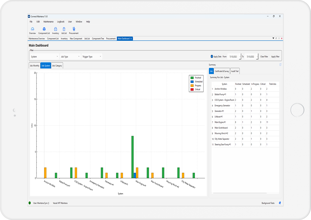Open the Edit menu
The width and height of the screenshot is (311, 220).
click(x=38, y=22)
